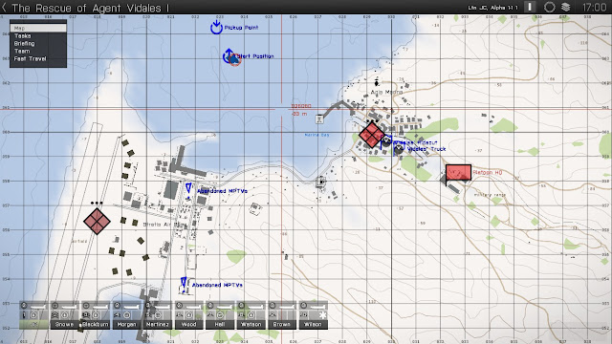Viewport: 612px width, 344px height.
Task: Select team member Martinez
Action: (x=158, y=315)
